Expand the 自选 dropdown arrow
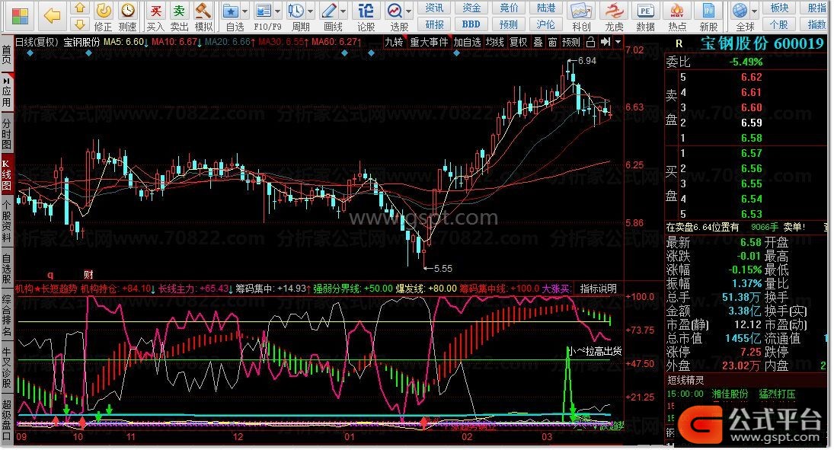 pyautogui.click(x=244, y=11)
